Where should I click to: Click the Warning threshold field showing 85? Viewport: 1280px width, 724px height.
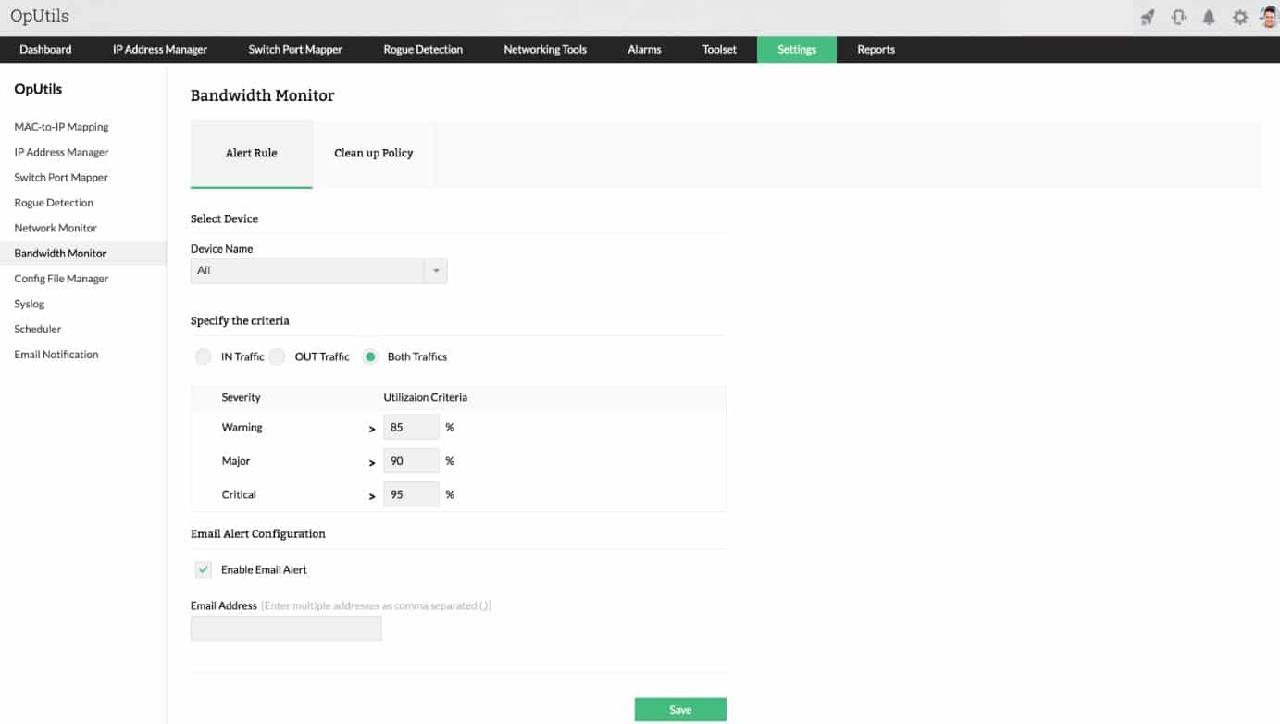411,427
